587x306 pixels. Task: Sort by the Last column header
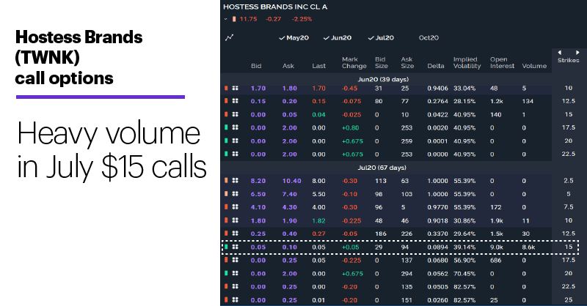click(x=319, y=66)
